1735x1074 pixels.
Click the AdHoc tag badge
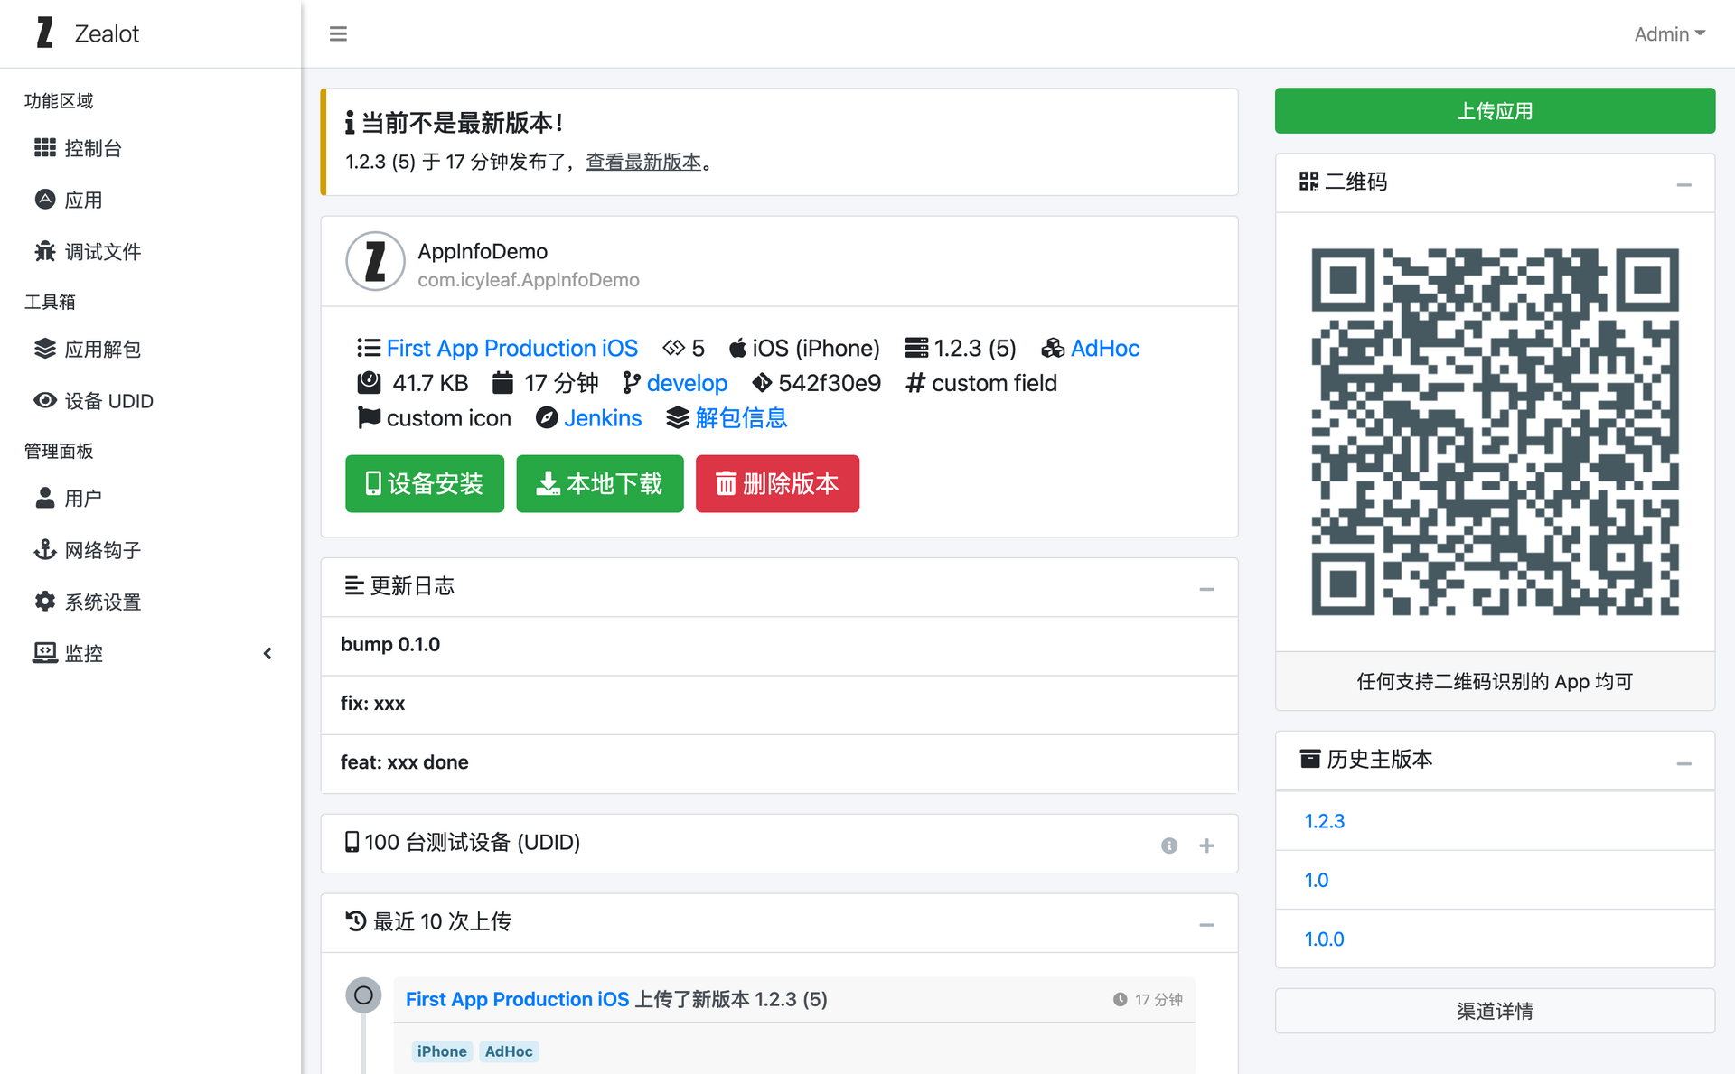coord(509,1051)
